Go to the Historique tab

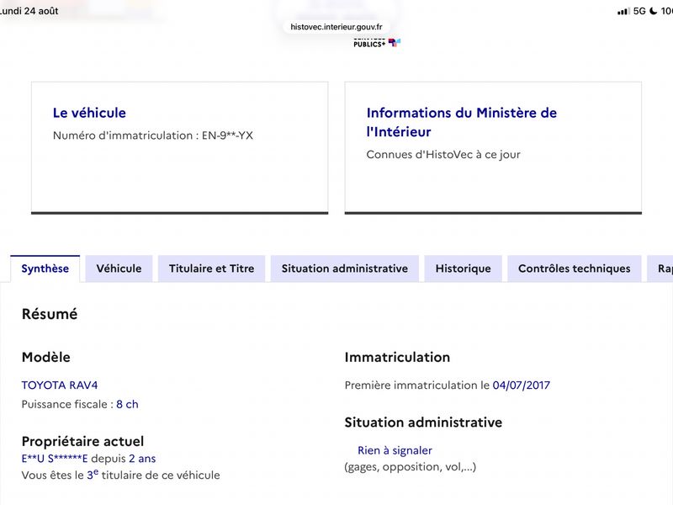[x=464, y=268]
